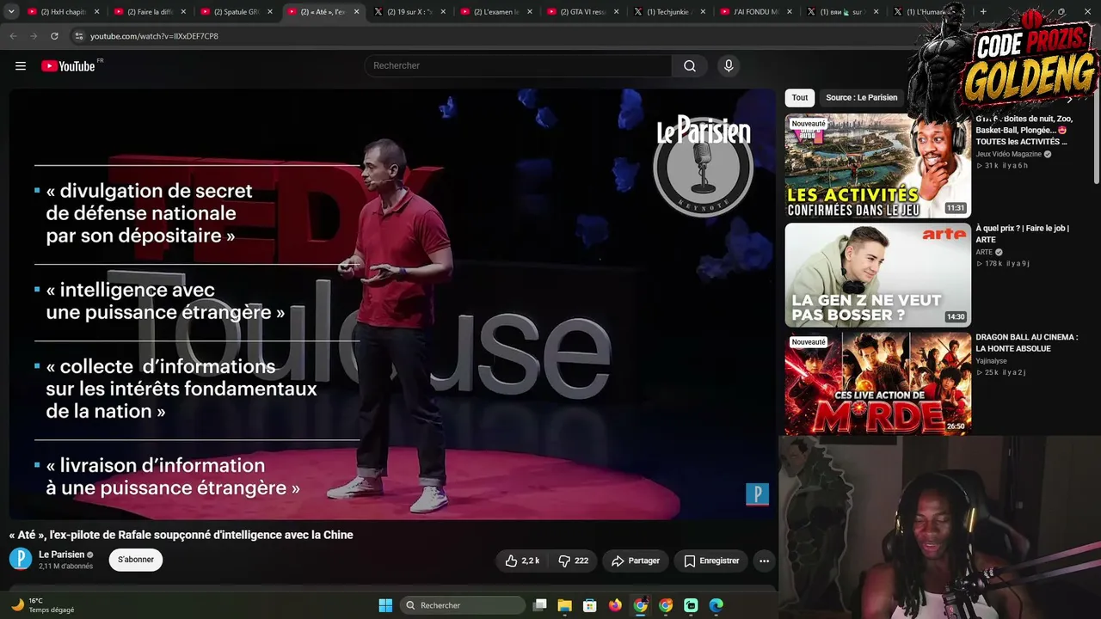This screenshot has width=1101, height=619.
Task: Open the YouTube hamburger guide menu
Action: coord(21,66)
